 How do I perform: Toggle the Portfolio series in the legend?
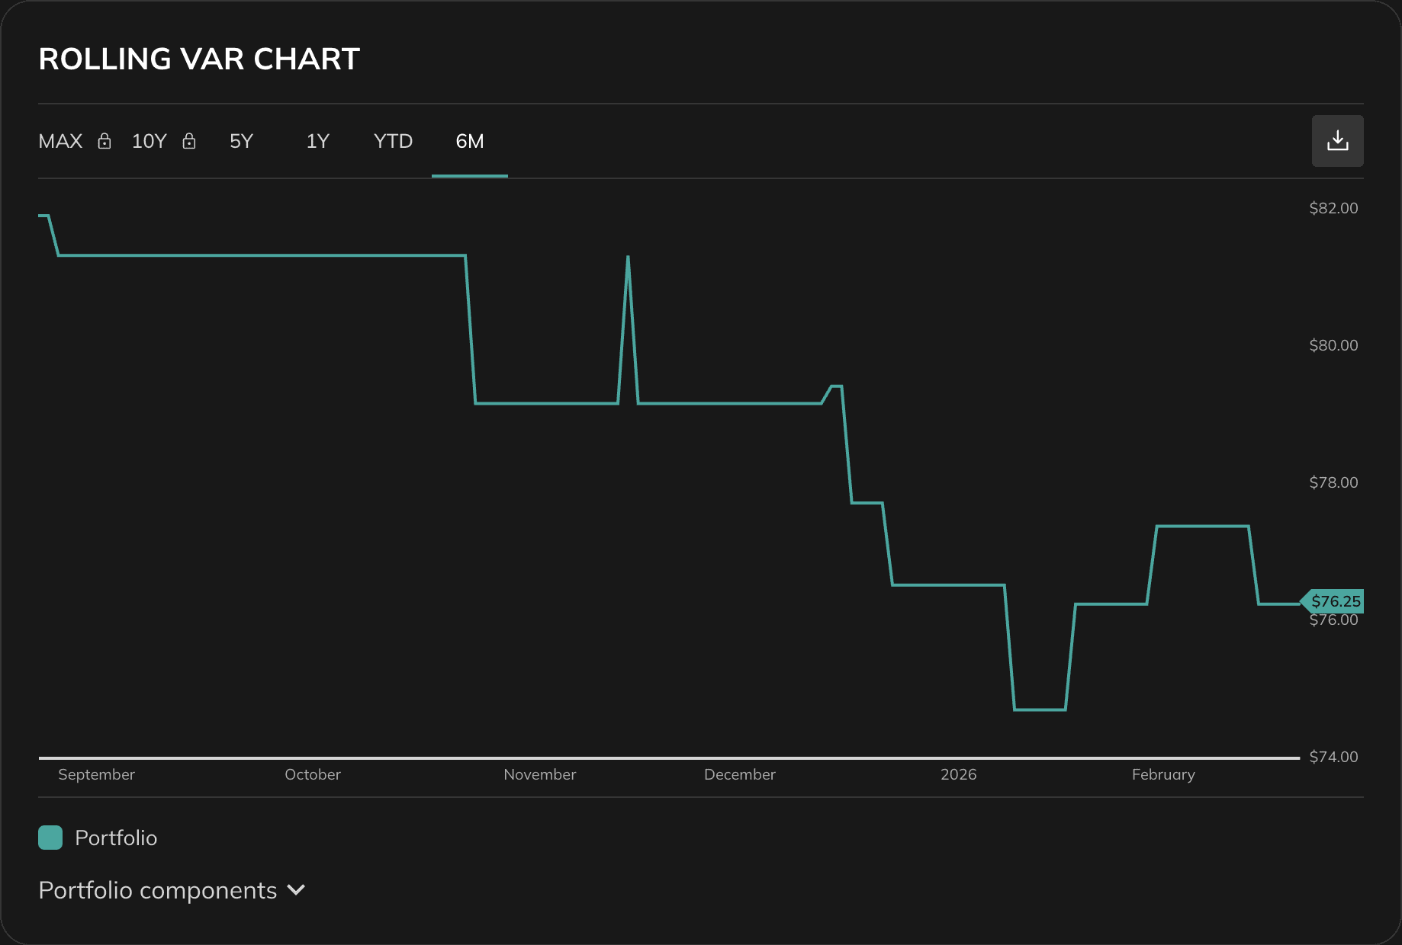(98, 837)
